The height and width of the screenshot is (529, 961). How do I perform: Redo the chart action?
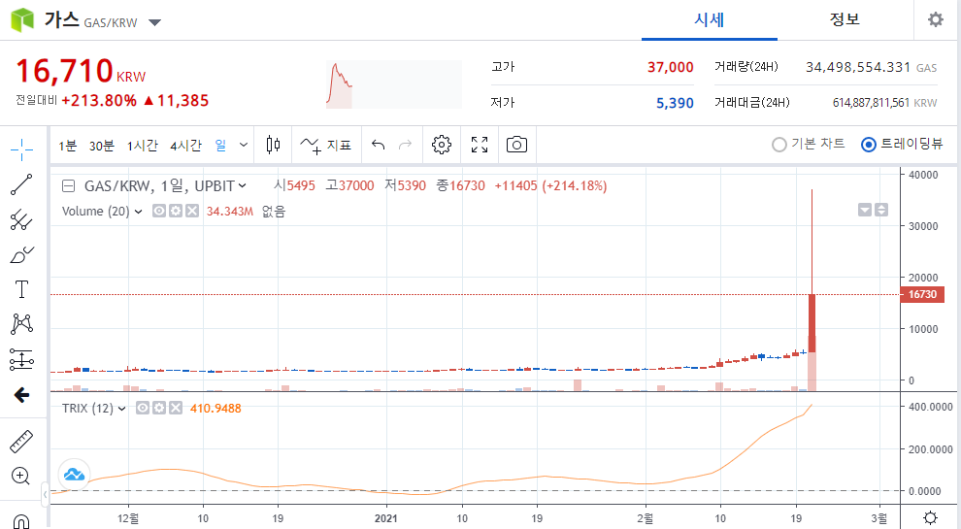coord(405,146)
